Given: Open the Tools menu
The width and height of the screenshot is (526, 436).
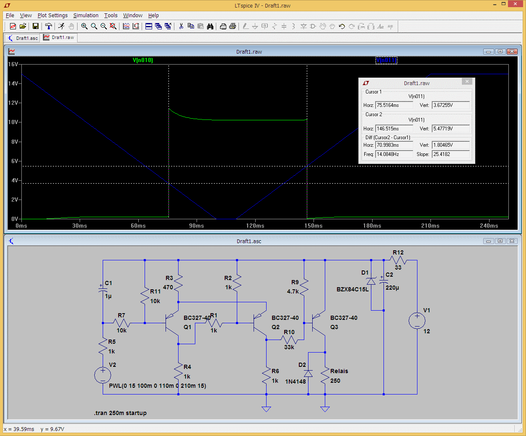Looking at the screenshot, I should (x=111, y=15).
